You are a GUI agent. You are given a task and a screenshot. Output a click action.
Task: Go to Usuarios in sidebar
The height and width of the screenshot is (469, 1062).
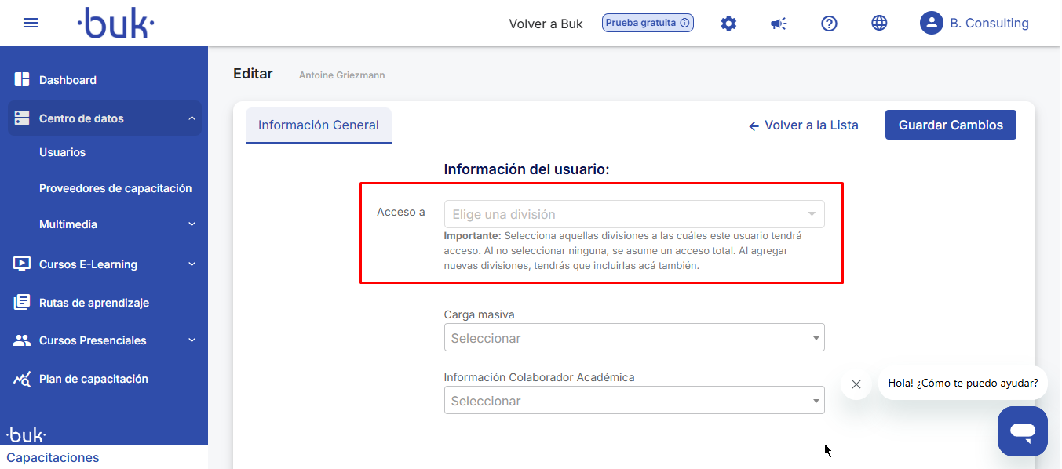tap(63, 152)
